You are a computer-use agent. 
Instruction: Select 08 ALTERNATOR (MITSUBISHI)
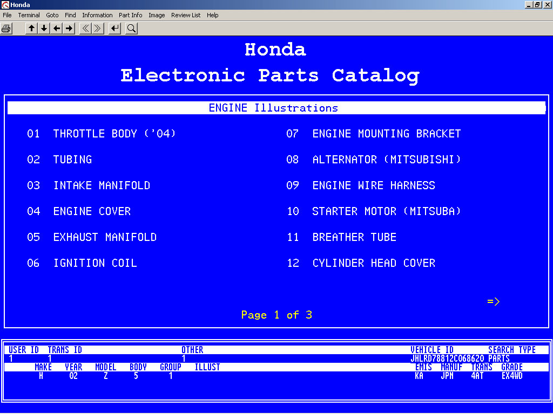click(374, 160)
